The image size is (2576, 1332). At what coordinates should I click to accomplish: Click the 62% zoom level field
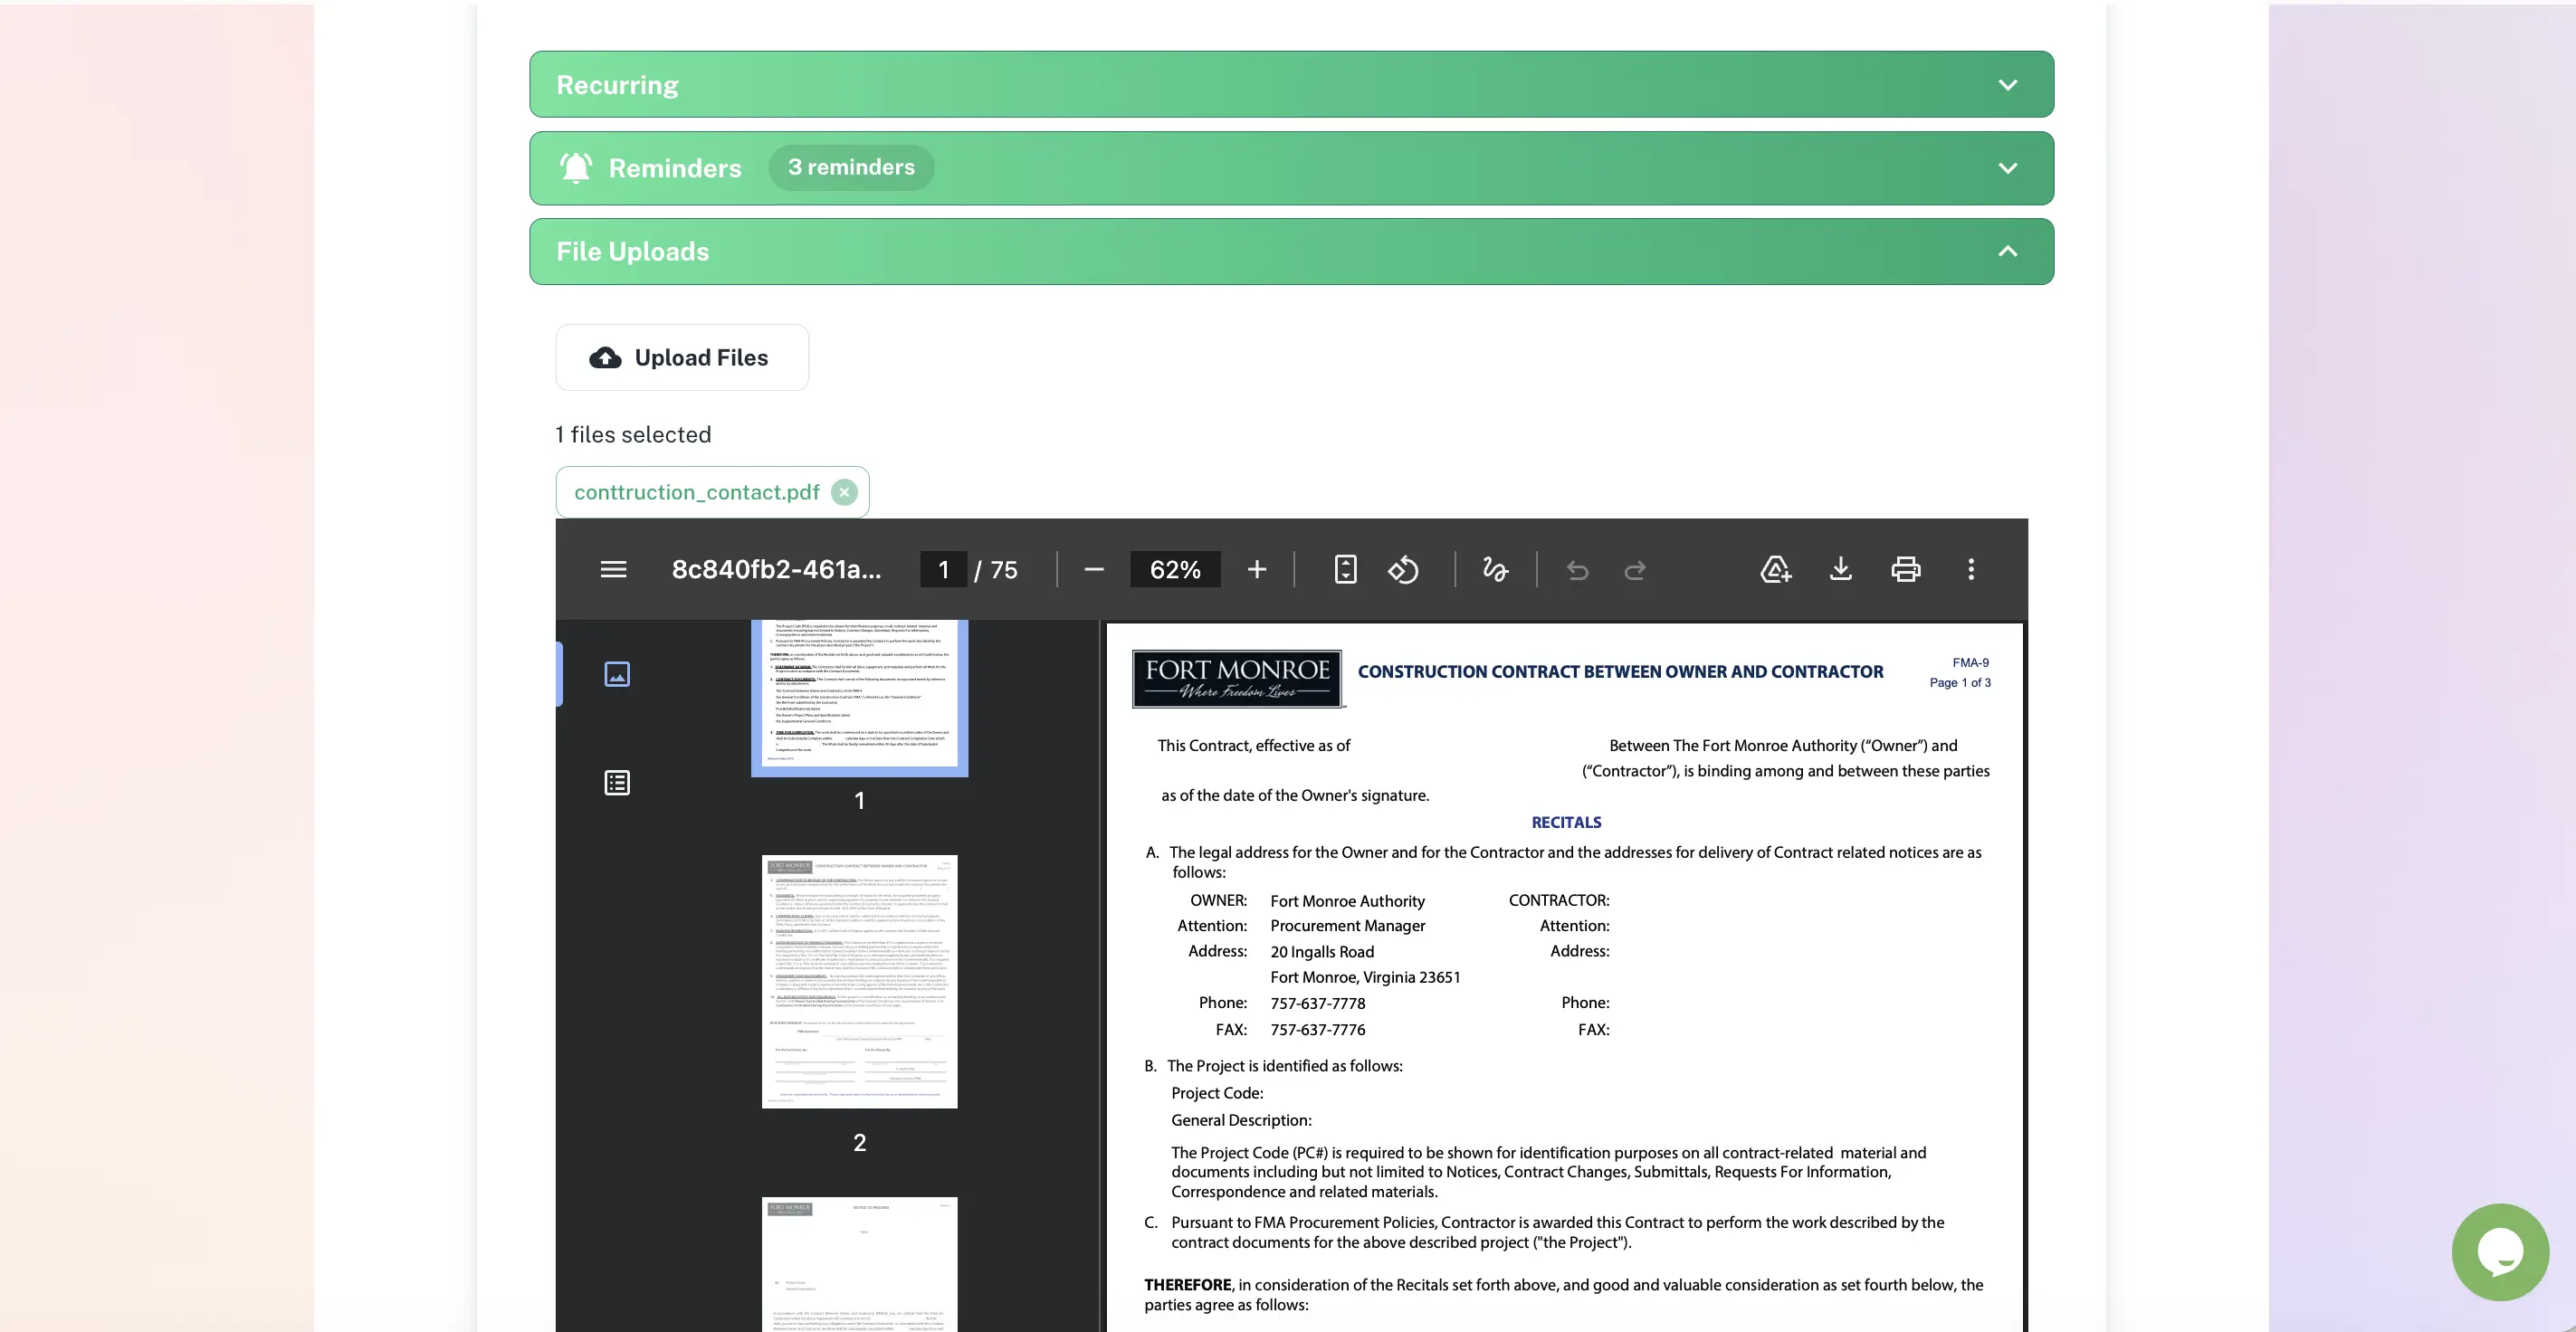[1175, 569]
